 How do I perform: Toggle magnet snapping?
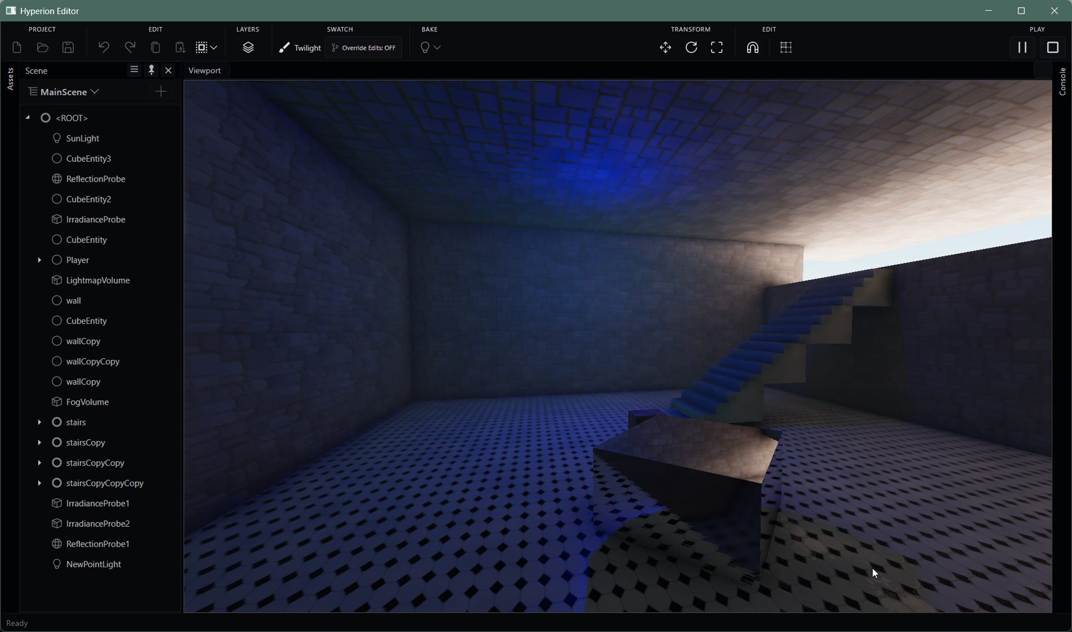pyautogui.click(x=753, y=48)
